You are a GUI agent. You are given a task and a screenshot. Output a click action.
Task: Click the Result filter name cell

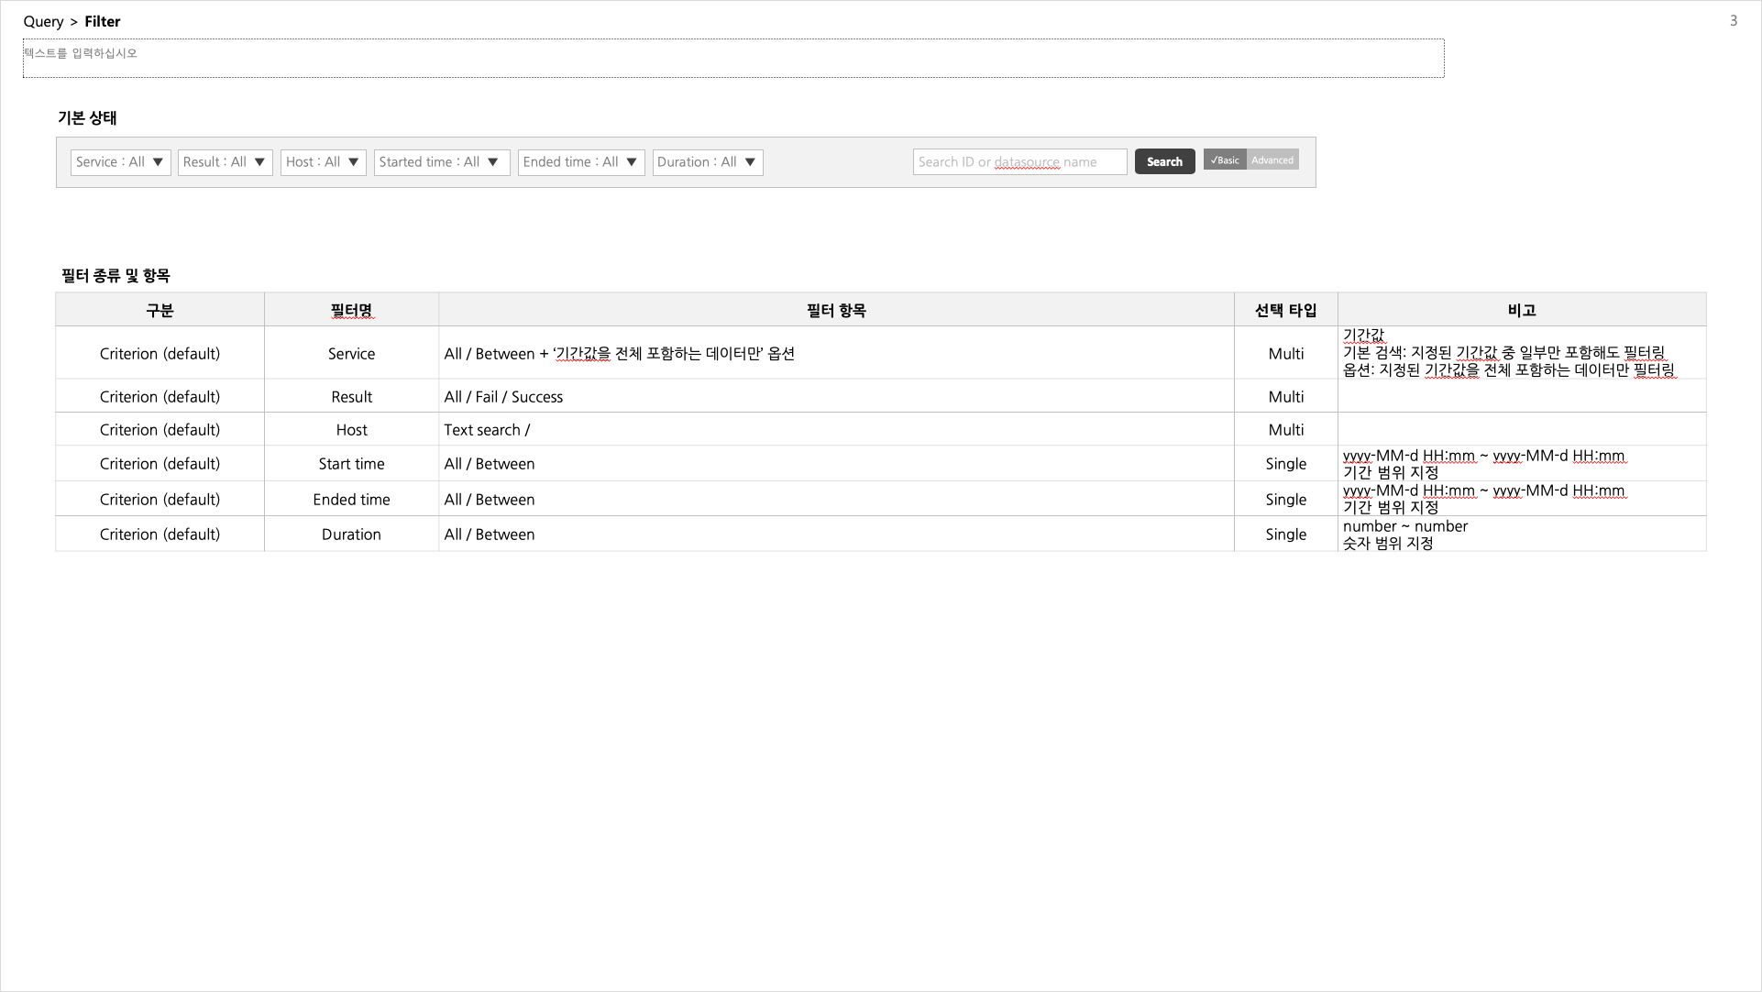(351, 396)
